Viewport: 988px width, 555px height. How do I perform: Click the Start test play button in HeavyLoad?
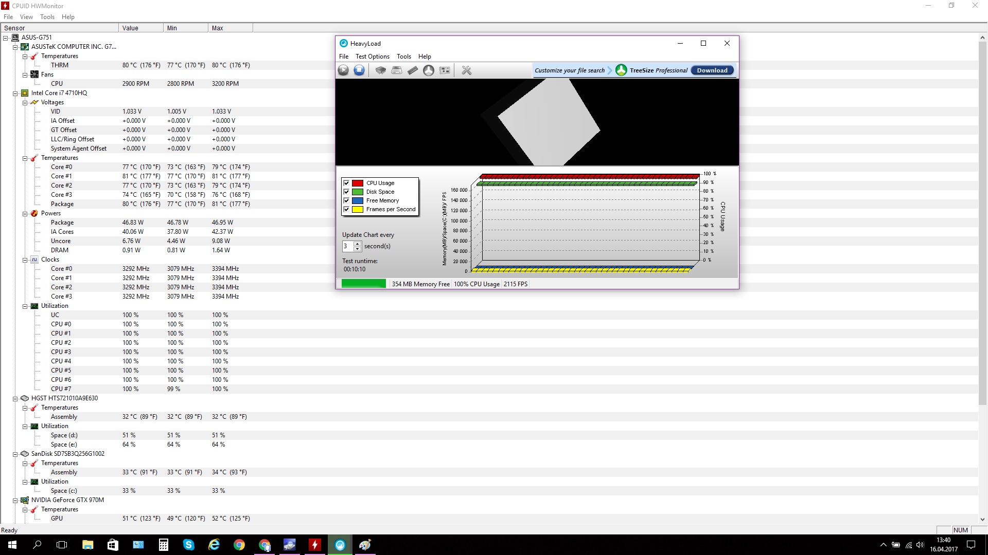pyautogui.click(x=343, y=70)
